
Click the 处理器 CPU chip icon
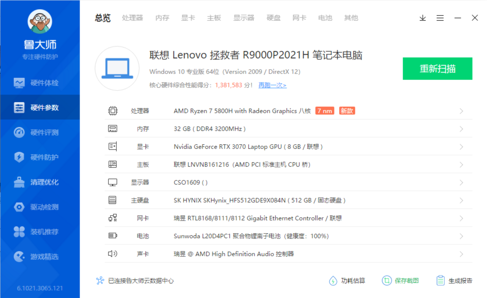[x=113, y=111]
